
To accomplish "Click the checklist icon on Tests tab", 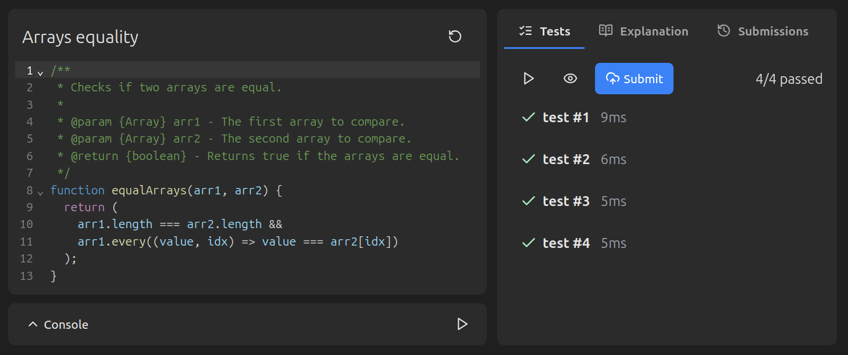I will (x=526, y=31).
